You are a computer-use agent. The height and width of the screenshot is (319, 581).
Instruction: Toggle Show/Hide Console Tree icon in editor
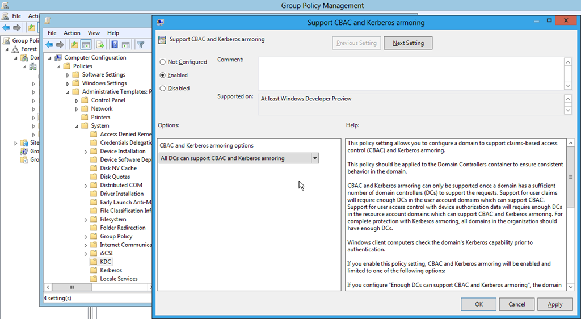coord(86,45)
